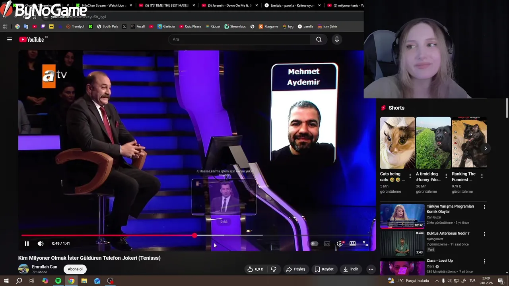Open the YouTube hamburger guide menu
The height and width of the screenshot is (286, 509).
(10, 39)
